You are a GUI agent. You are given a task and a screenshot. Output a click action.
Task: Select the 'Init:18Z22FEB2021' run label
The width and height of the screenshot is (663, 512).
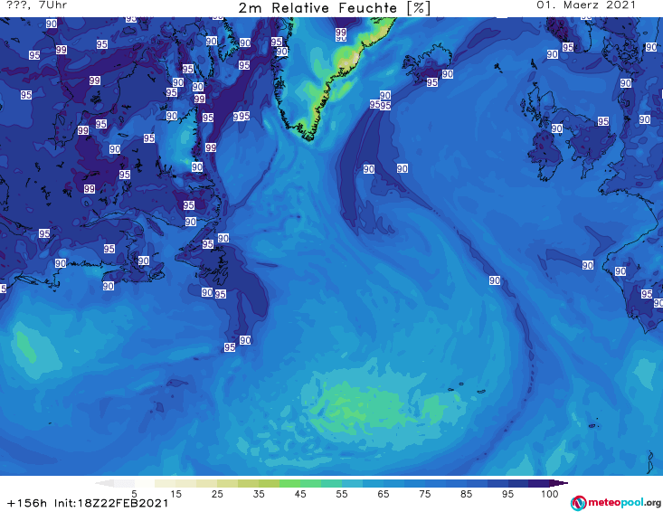[x=111, y=504]
